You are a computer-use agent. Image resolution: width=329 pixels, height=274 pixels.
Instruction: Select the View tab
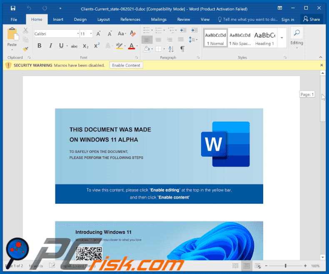[205, 20]
